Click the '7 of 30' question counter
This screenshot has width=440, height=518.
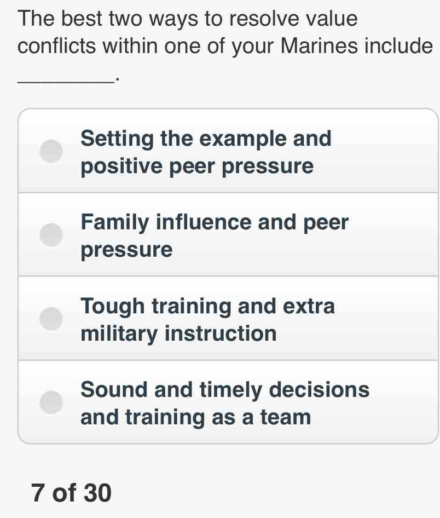pos(71,493)
